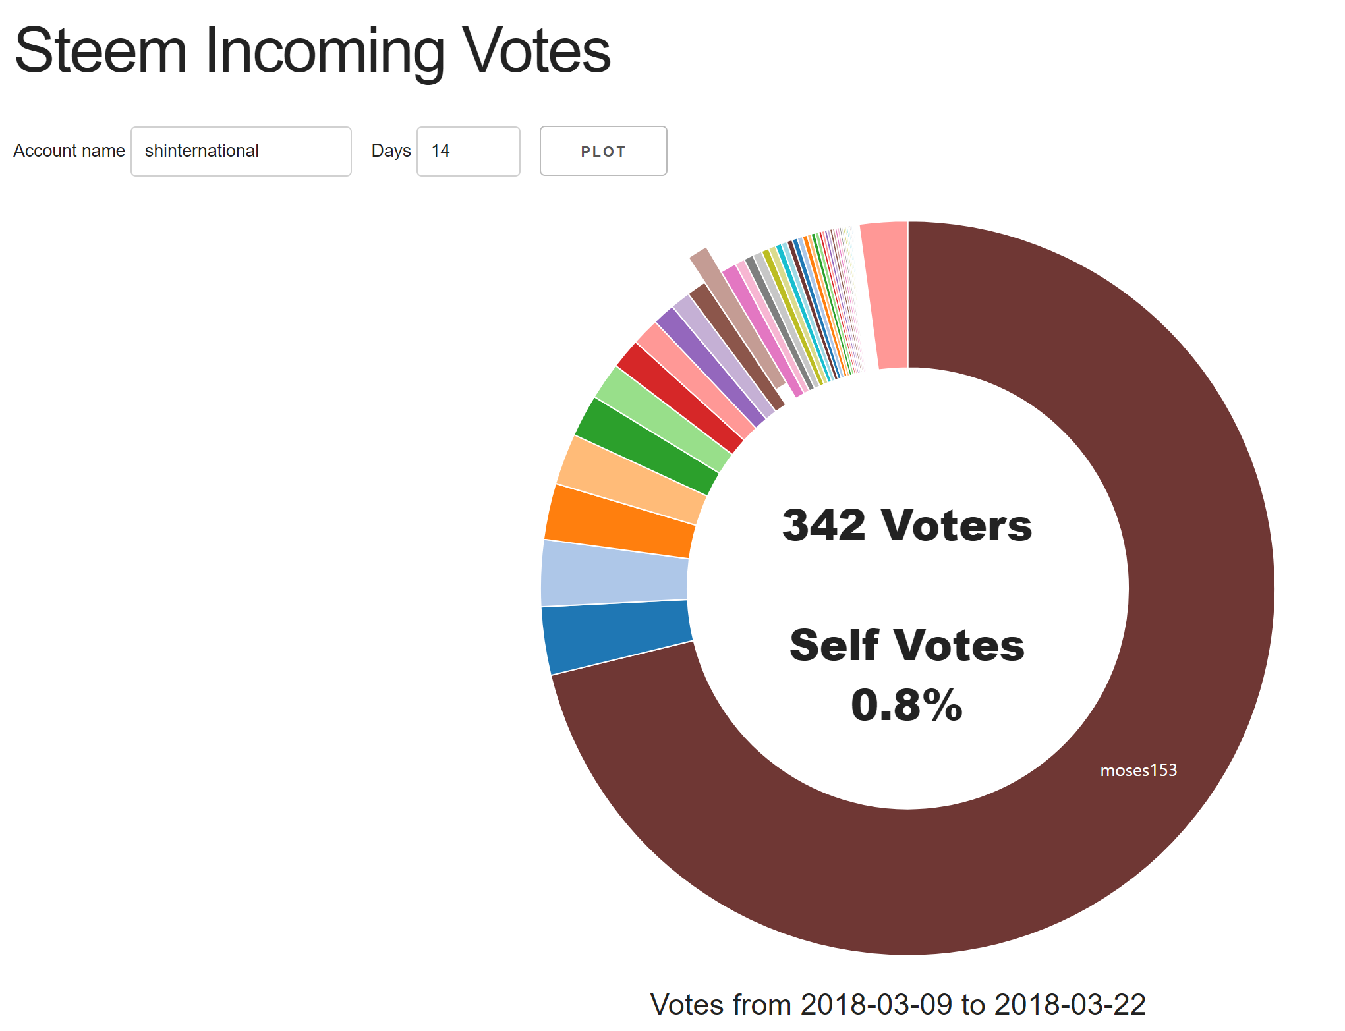Select the red donut slice

[679, 395]
